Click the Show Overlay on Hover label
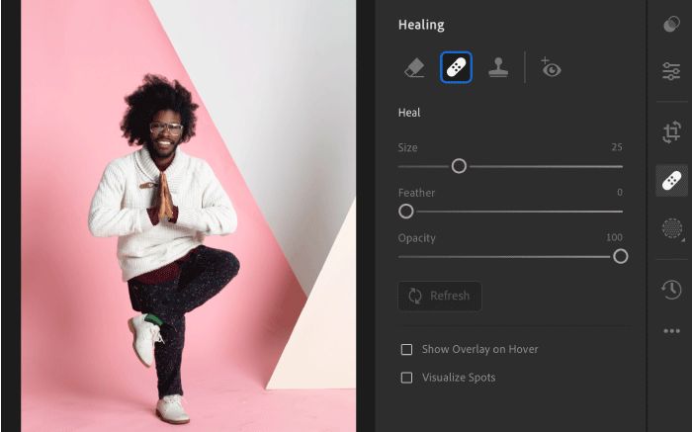692x432 pixels. point(479,350)
